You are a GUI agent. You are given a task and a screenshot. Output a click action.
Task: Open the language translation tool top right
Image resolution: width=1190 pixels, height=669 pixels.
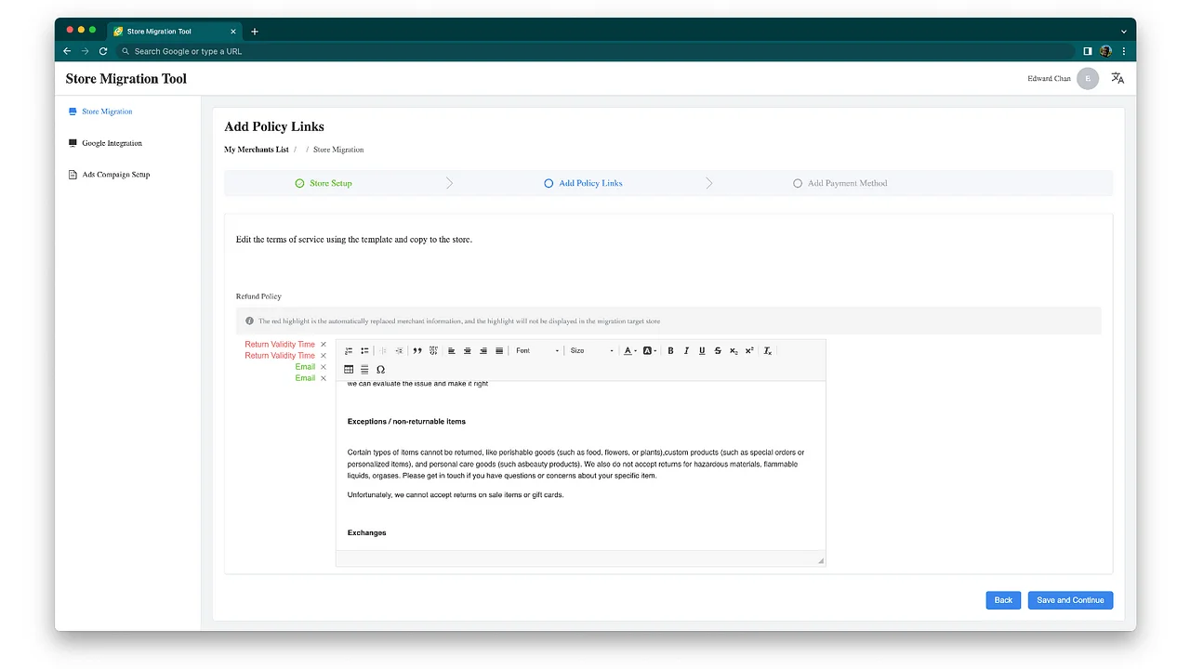click(x=1117, y=78)
